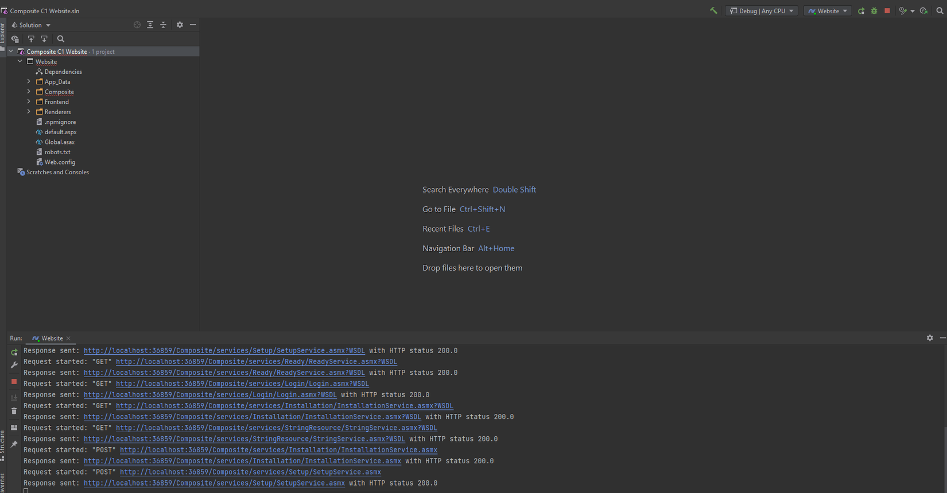Open the Structure side tab
Screen dimensions: 947x493
pos(3,445)
